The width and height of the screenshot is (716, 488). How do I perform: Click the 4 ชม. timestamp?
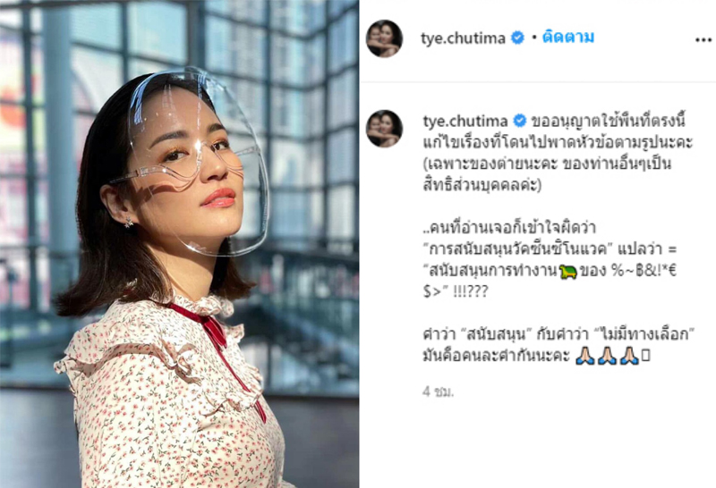(x=438, y=391)
